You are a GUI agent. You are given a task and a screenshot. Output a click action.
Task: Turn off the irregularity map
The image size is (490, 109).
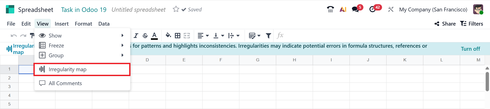pos(470,49)
